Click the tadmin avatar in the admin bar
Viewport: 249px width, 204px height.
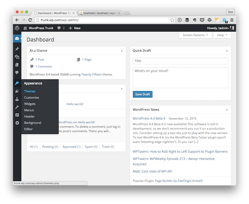tap(232, 28)
